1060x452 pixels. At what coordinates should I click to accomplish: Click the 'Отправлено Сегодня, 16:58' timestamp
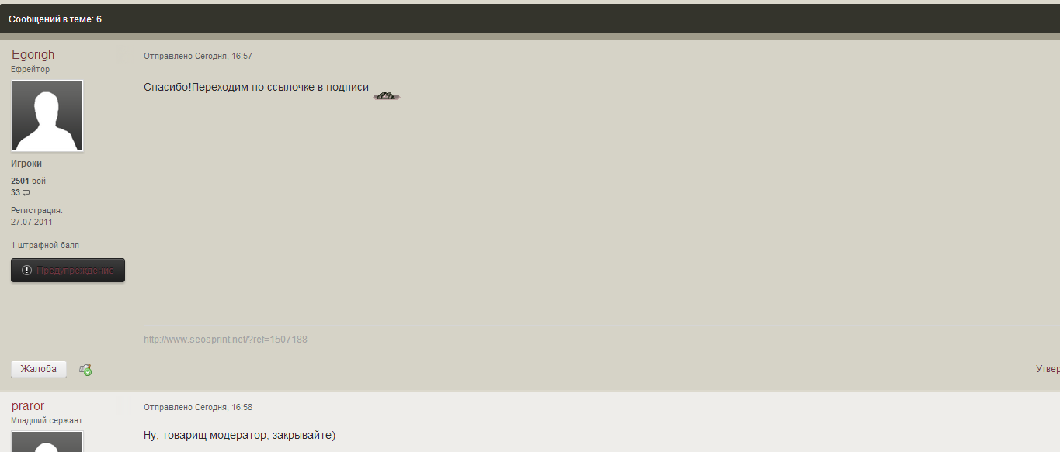click(198, 407)
